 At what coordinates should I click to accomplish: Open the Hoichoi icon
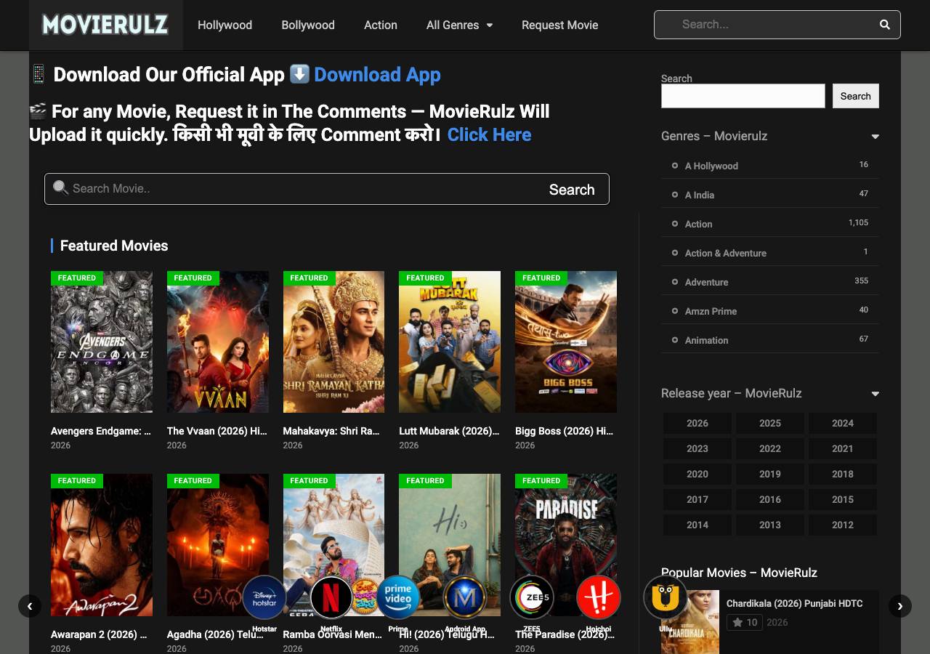click(x=599, y=598)
